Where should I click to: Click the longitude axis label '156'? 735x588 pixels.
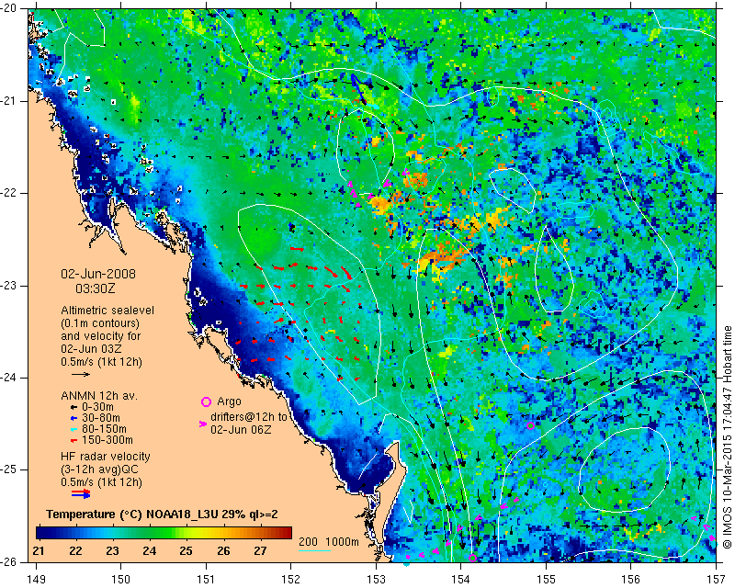pyautogui.click(x=631, y=580)
